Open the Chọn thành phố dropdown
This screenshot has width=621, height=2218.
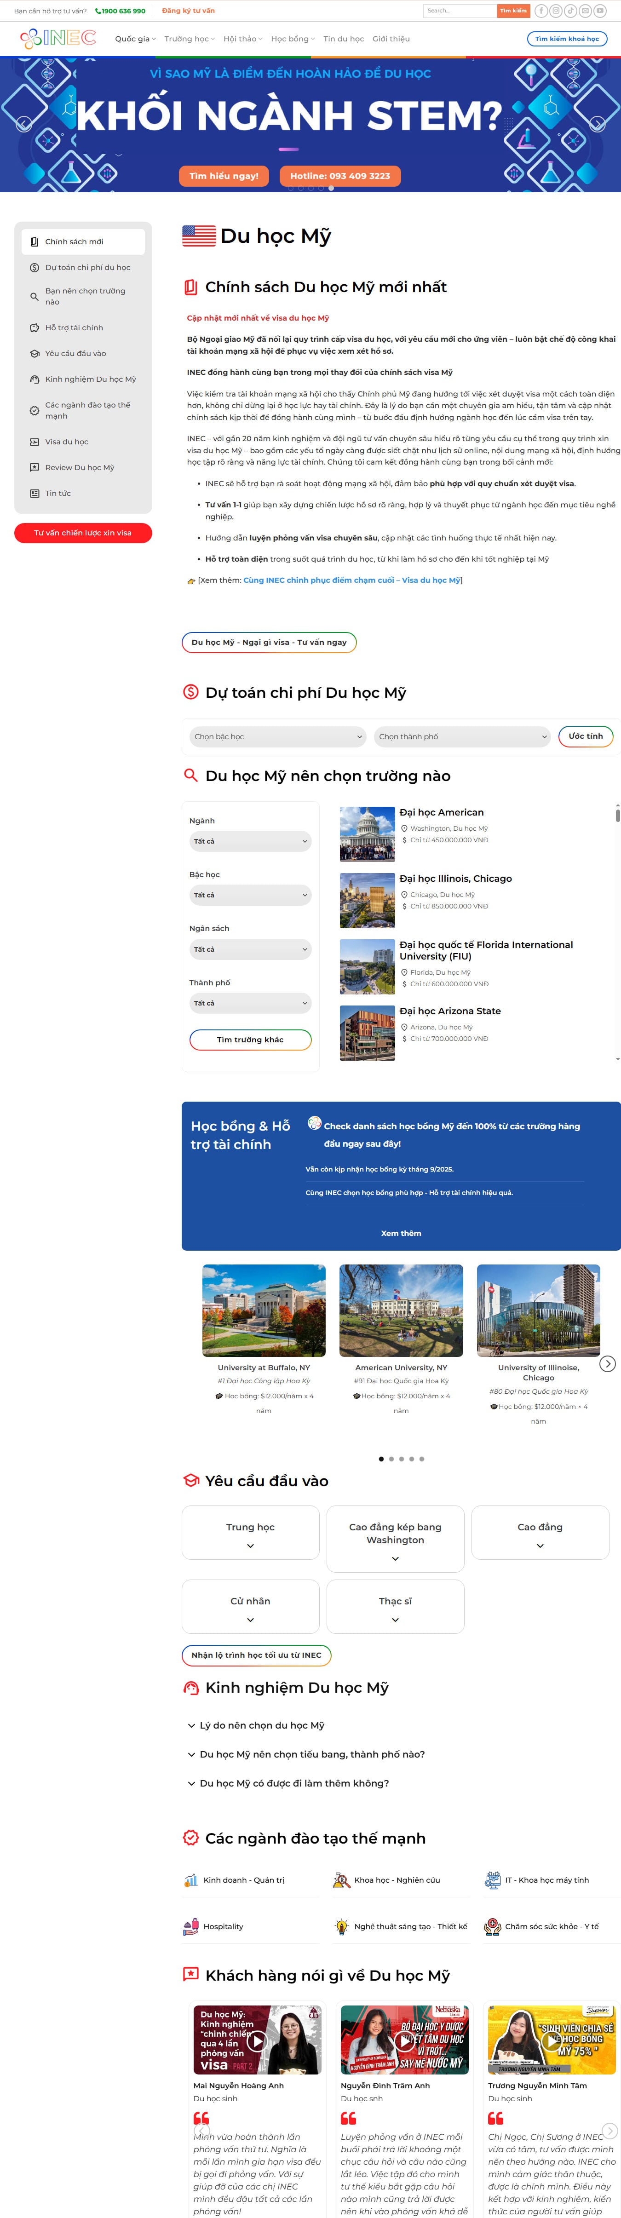(x=462, y=737)
